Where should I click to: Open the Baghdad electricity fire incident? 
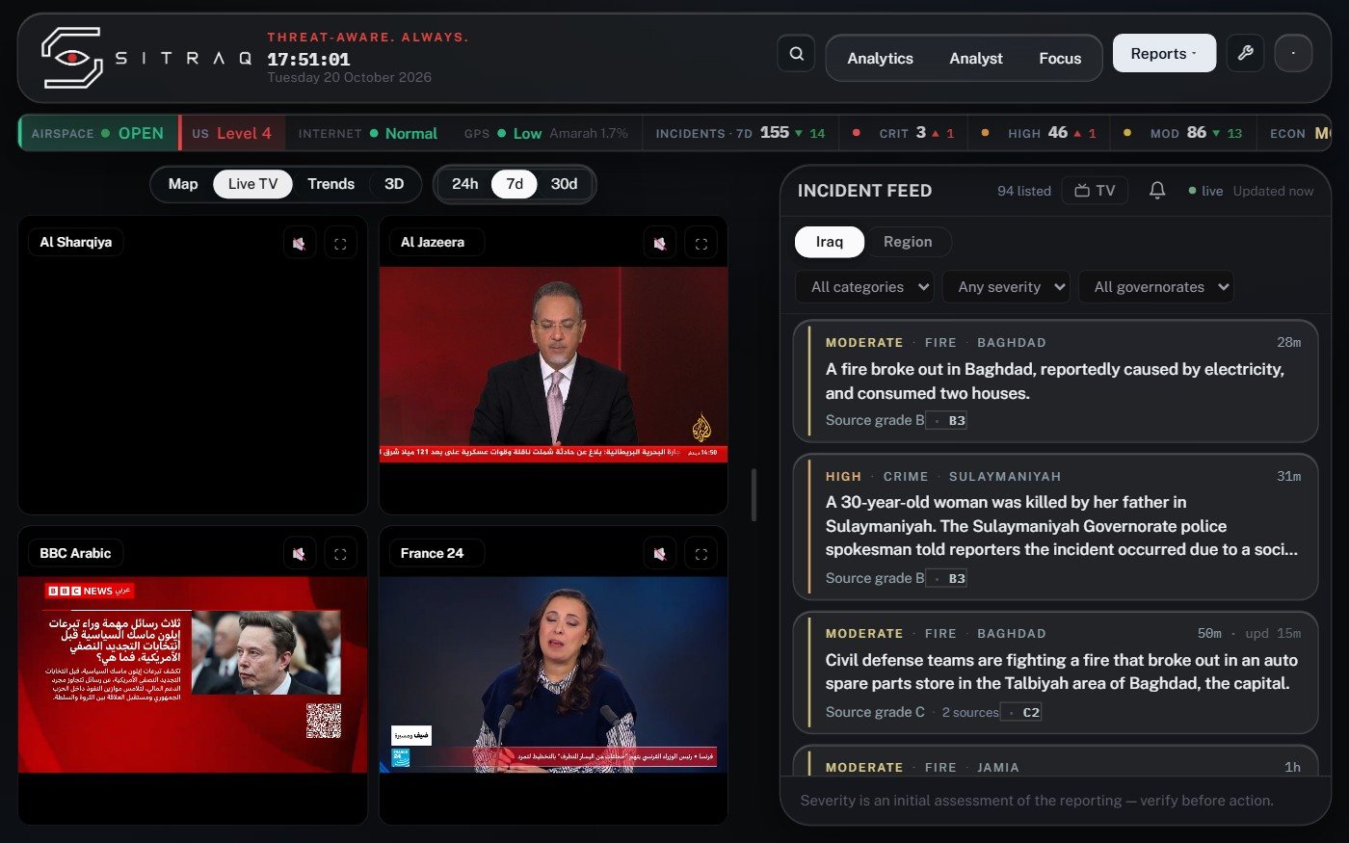click(1055, 382)
